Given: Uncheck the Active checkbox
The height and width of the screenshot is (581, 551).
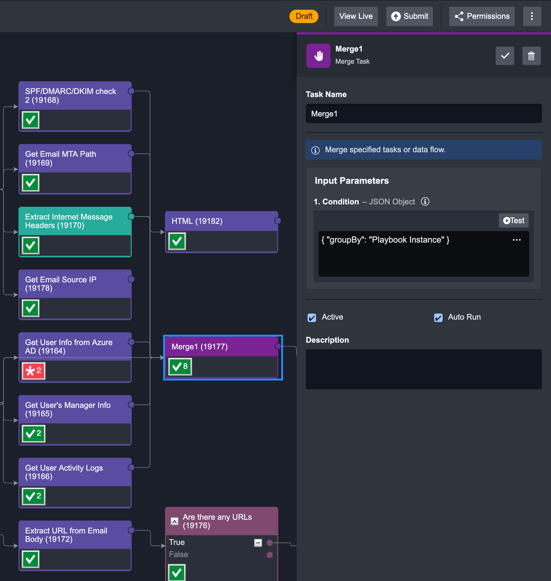Looking at the screenshot, I should tap(312, 317).
